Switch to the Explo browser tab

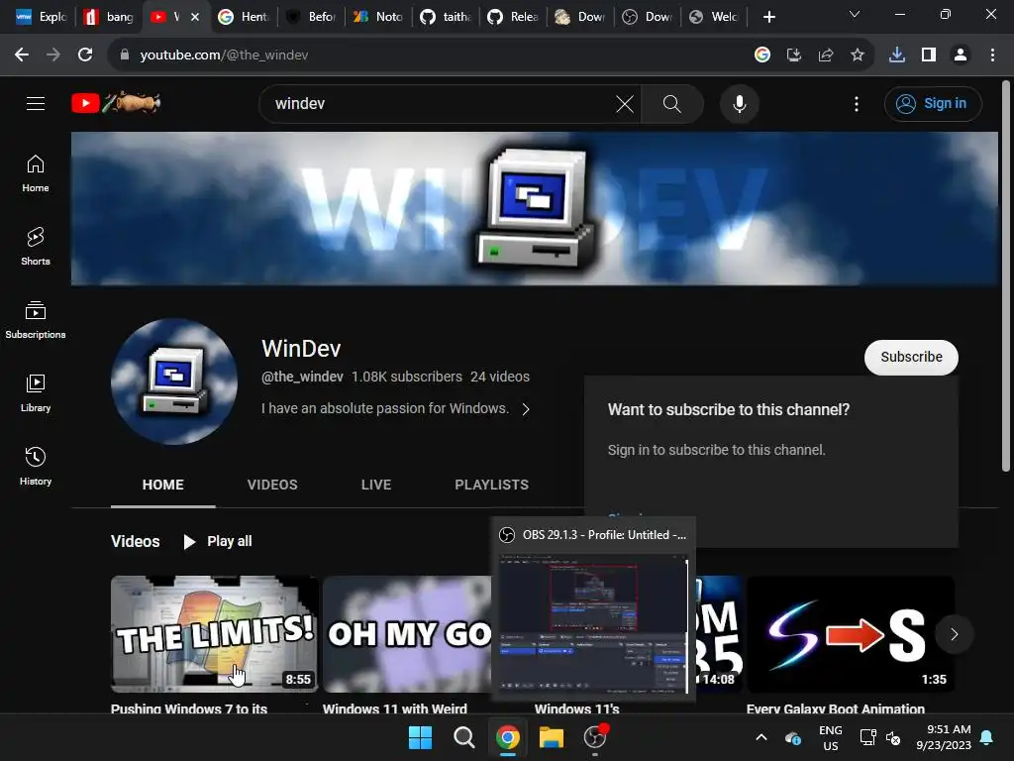coord(42,17)
